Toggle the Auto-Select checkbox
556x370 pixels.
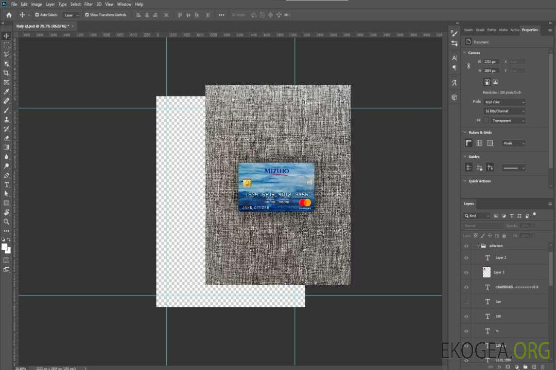click(38, 15)
